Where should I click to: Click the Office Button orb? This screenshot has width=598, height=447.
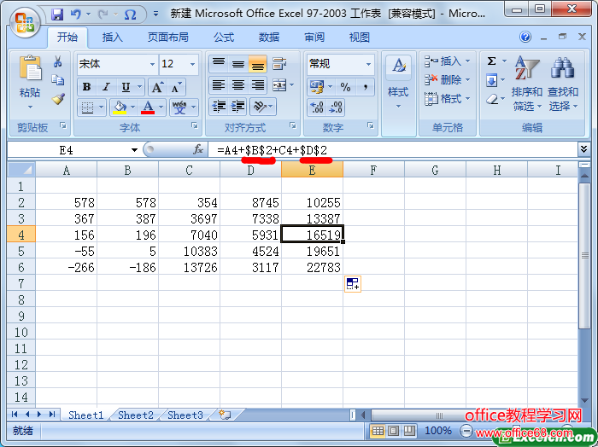(25, 22)
